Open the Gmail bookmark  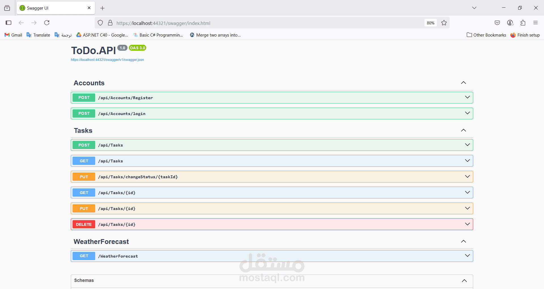tap(13, 35)
